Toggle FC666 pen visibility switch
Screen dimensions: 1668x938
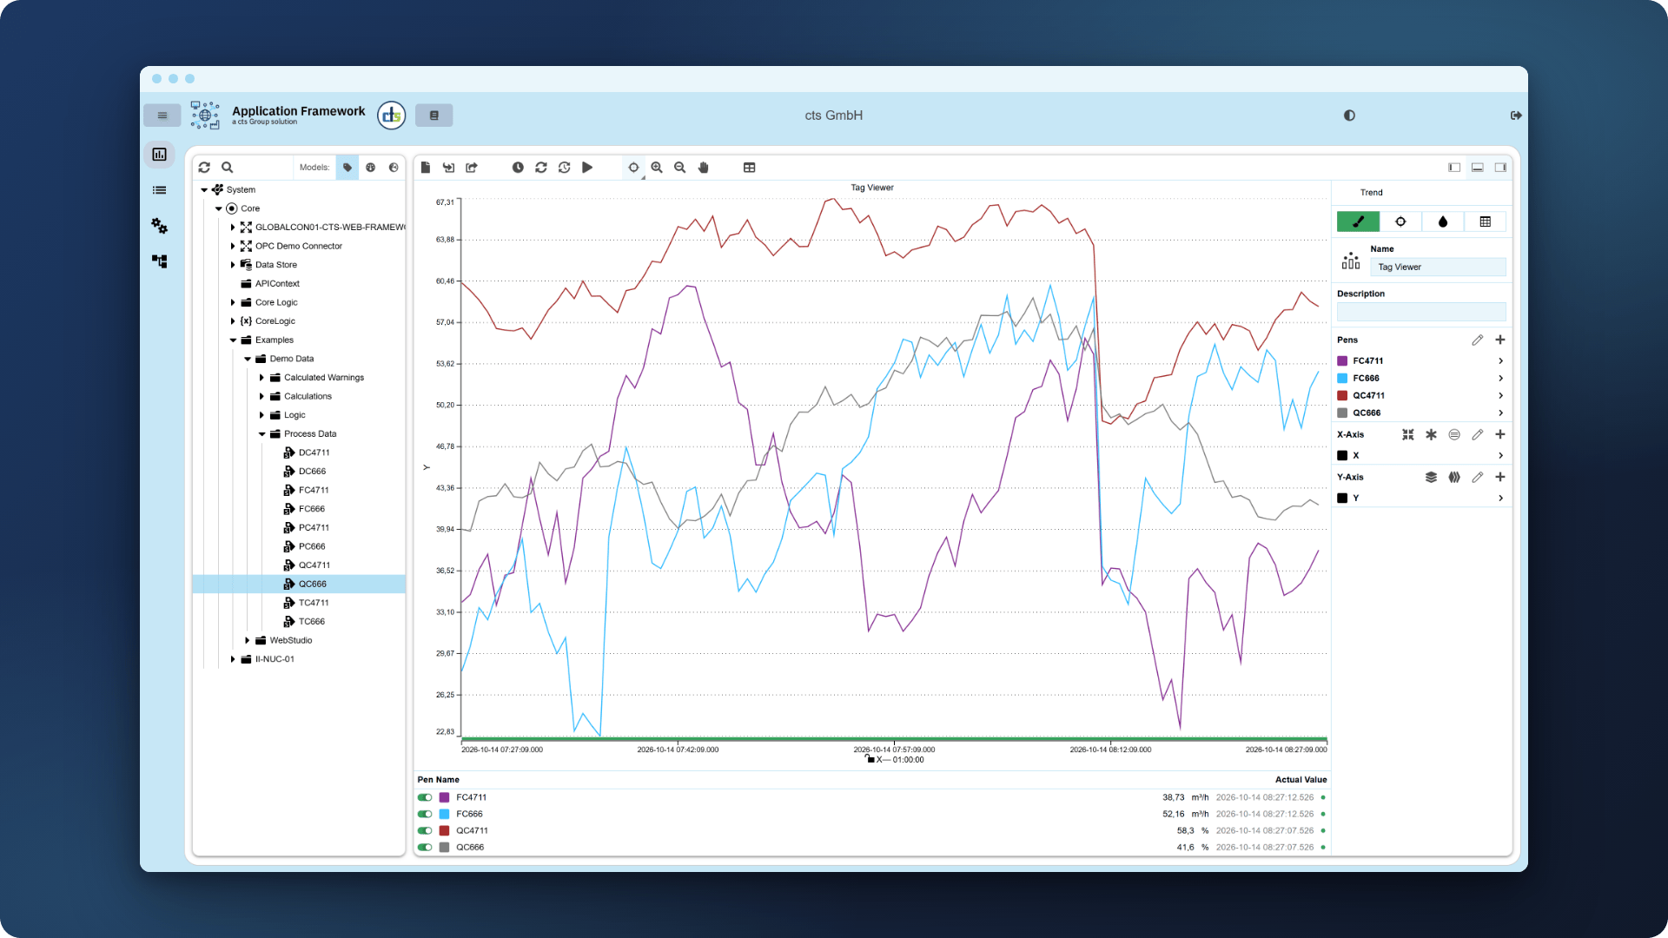pyautogui.click(x=425, y=814)
